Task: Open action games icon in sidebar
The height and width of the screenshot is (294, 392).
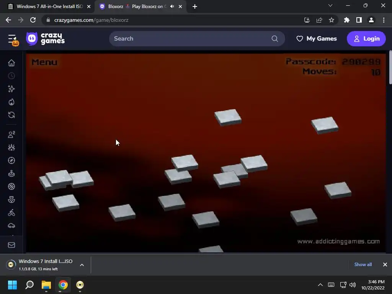Action: click(11, 147)
